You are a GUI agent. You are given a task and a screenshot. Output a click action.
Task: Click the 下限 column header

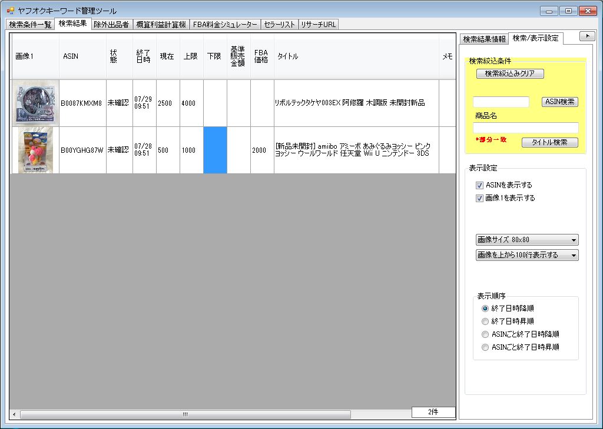pos(215,56)
